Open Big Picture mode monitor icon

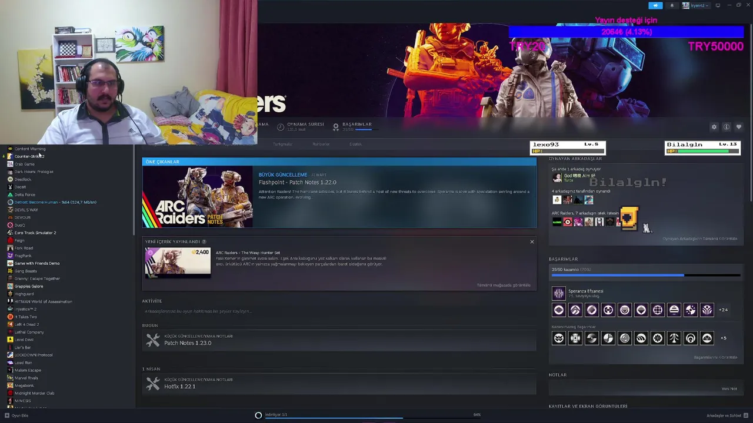718,5
